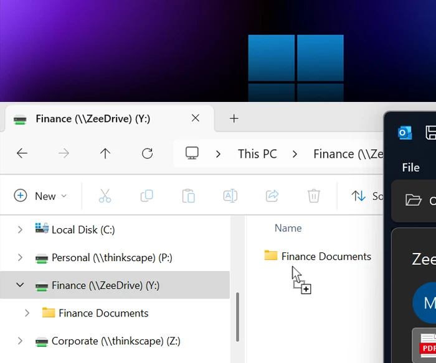The height and width of the screenshot is (363, 436).
Task: Expand Corporate (\\thinkscape) (Z:) node
Action: [20, 341]
